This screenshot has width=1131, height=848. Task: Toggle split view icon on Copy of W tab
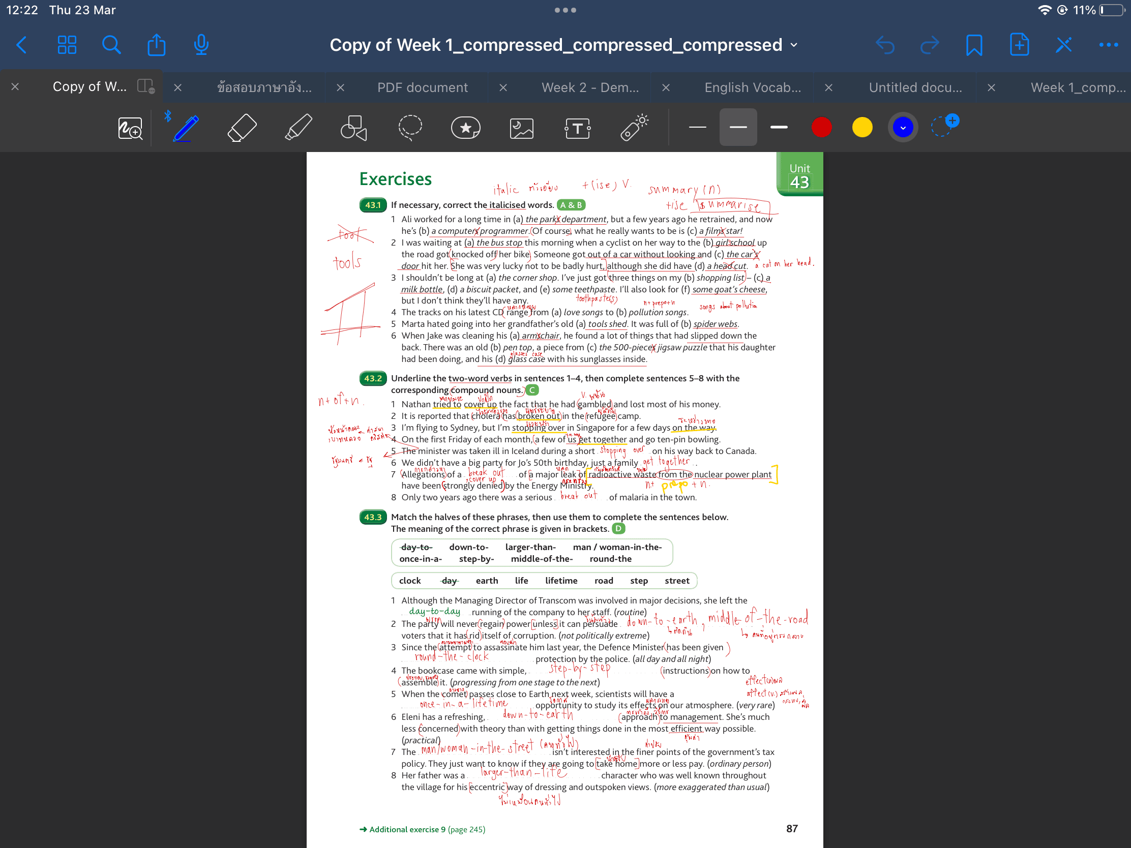(x=146, y=86)
